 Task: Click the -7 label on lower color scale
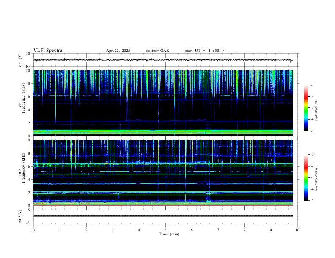click(312, 201)
